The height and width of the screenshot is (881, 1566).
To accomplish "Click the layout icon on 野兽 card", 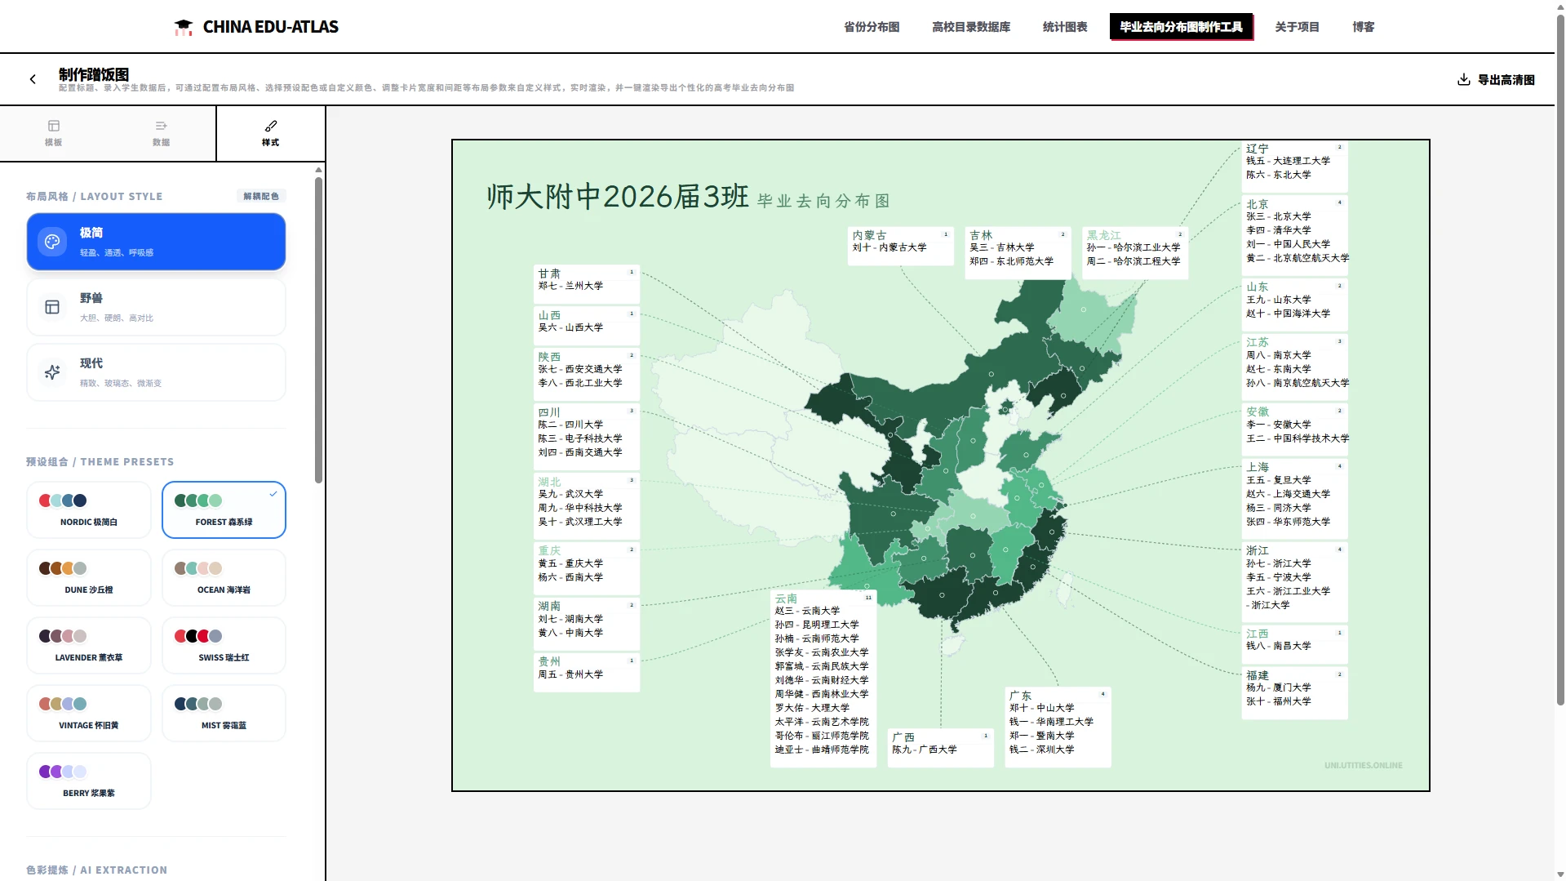I will [x=52, y=307].
